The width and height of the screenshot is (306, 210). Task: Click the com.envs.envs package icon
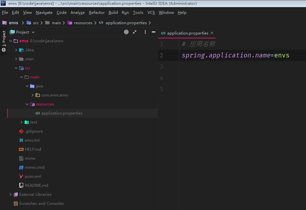click(38, 95)
